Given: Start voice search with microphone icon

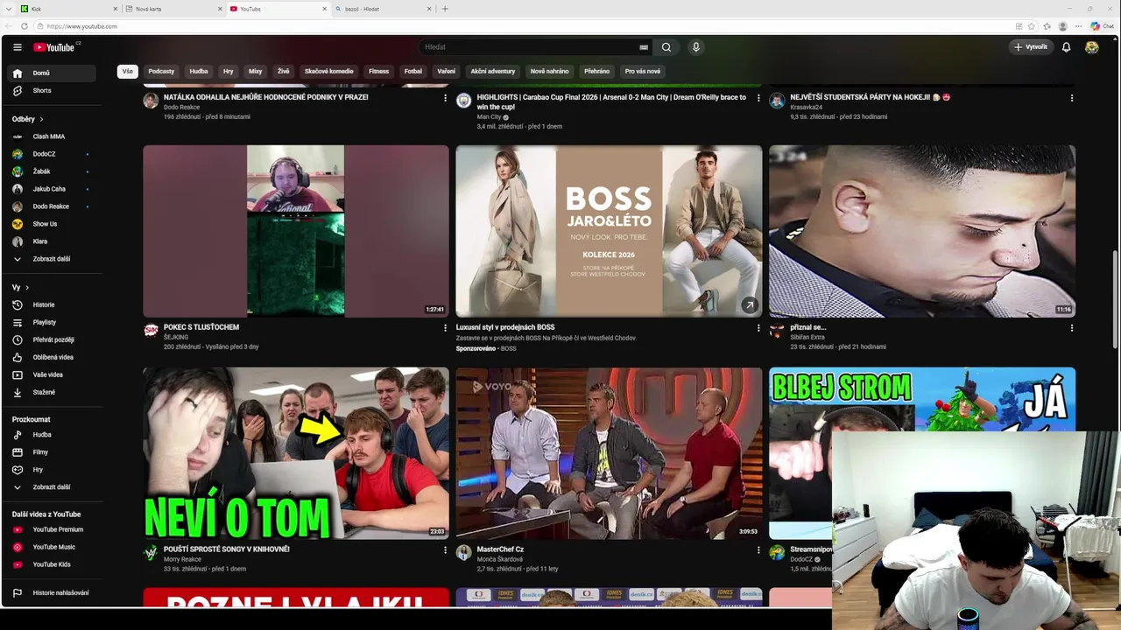Looking at the screenshot, I should point(696,47).
